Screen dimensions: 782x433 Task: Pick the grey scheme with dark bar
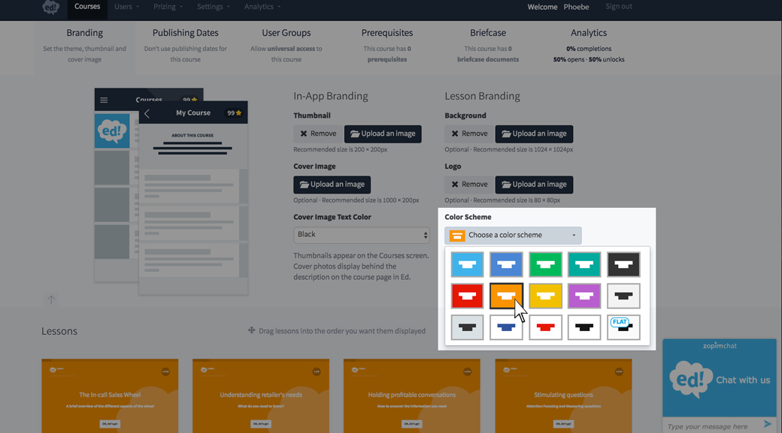coord(467,327)
